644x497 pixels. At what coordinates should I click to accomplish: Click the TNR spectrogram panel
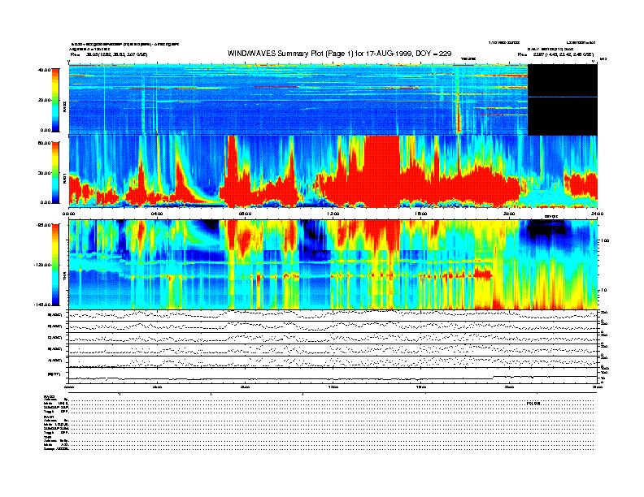[x=333, y=265]
